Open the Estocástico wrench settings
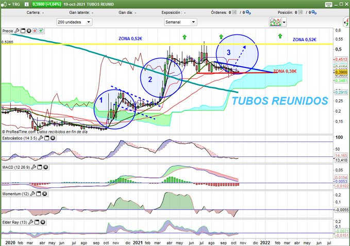 click(x=40, y=138)
